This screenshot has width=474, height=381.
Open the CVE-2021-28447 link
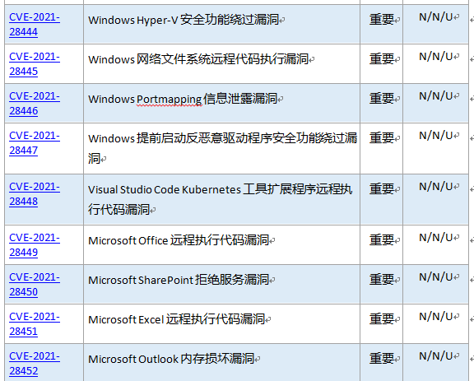(35, 143)
